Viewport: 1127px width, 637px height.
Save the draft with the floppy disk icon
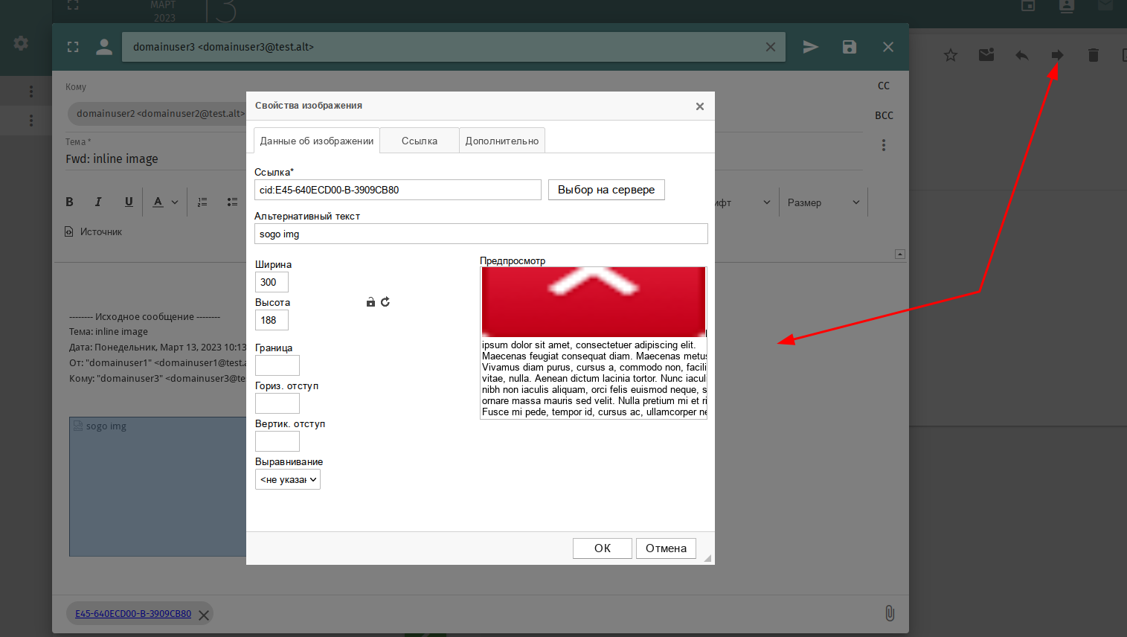(x=849, y=47)
